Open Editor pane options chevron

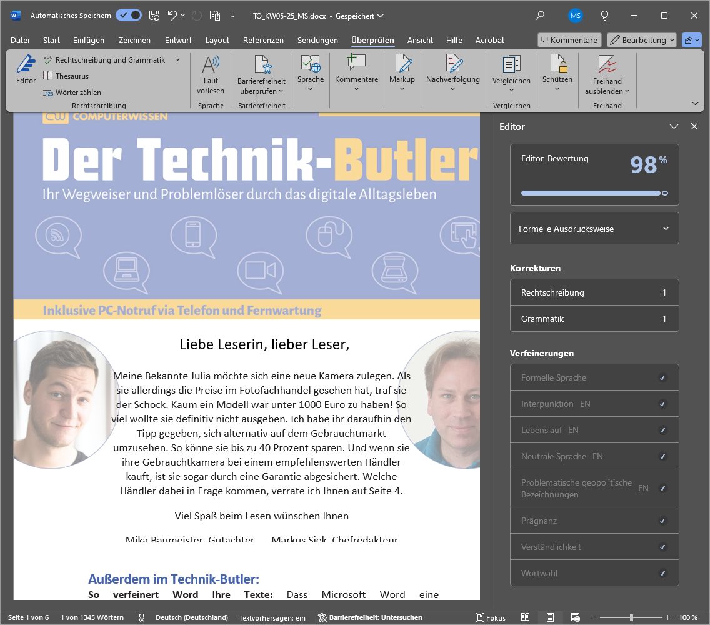(x=674, y=126)
